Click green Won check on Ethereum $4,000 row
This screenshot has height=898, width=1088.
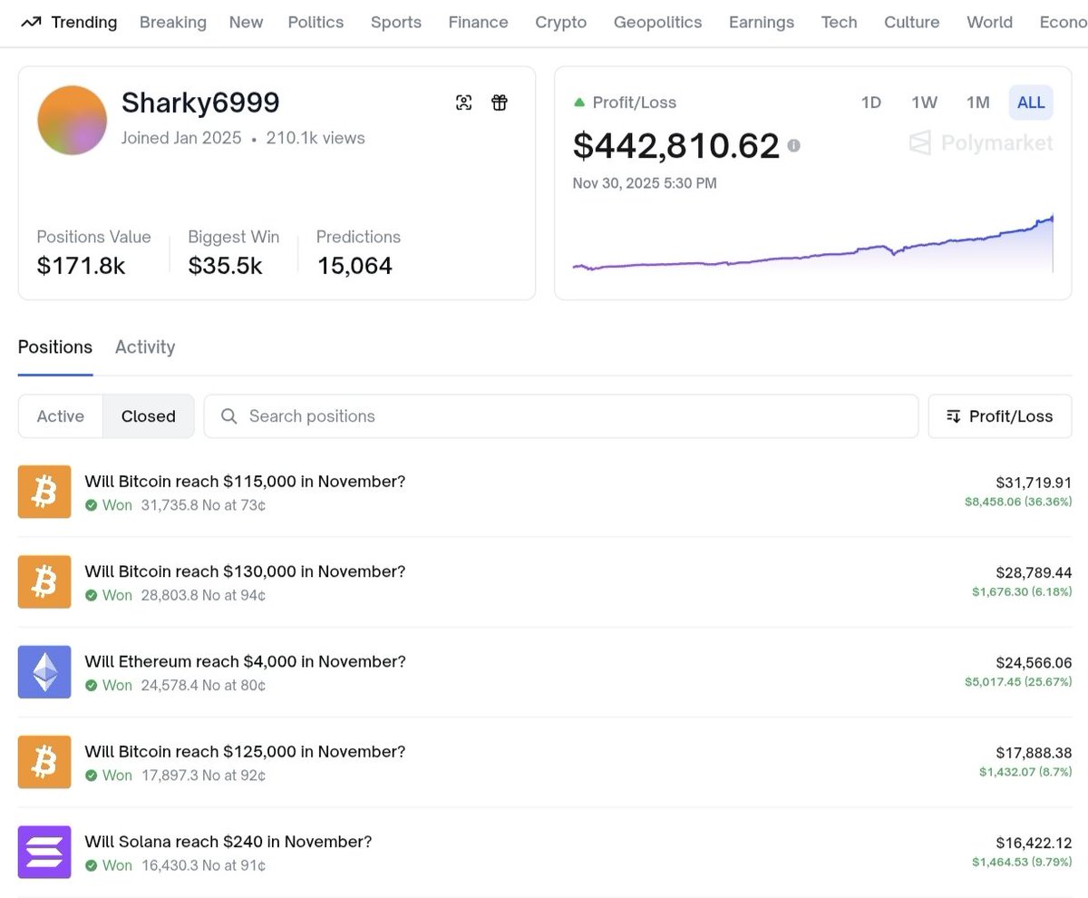[x=91, y=686]
